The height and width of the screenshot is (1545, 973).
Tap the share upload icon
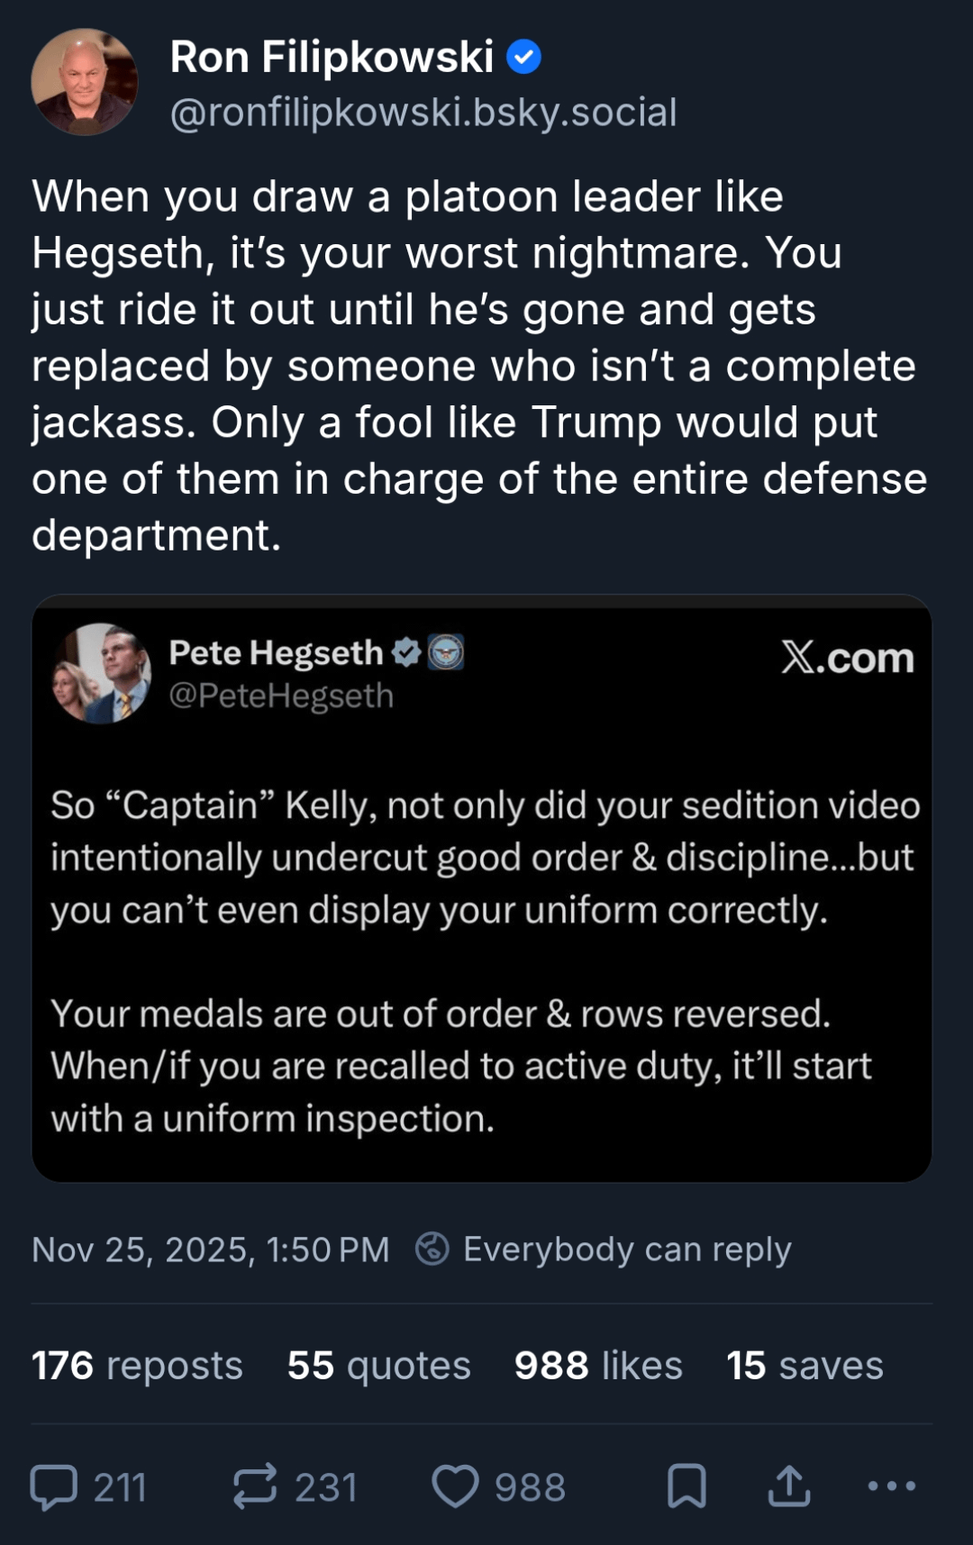pyautogui.click(x=789, y=1486)
